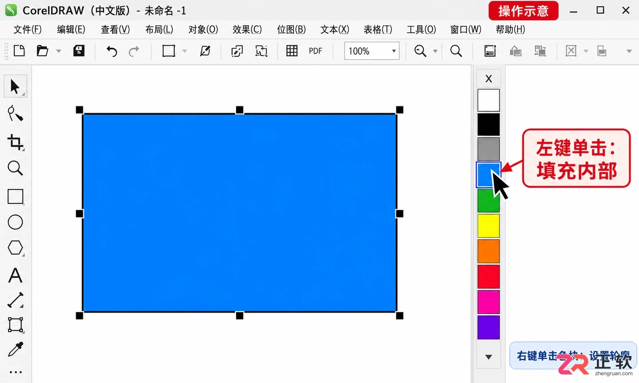Click the table grid icon

click(292, 51)
